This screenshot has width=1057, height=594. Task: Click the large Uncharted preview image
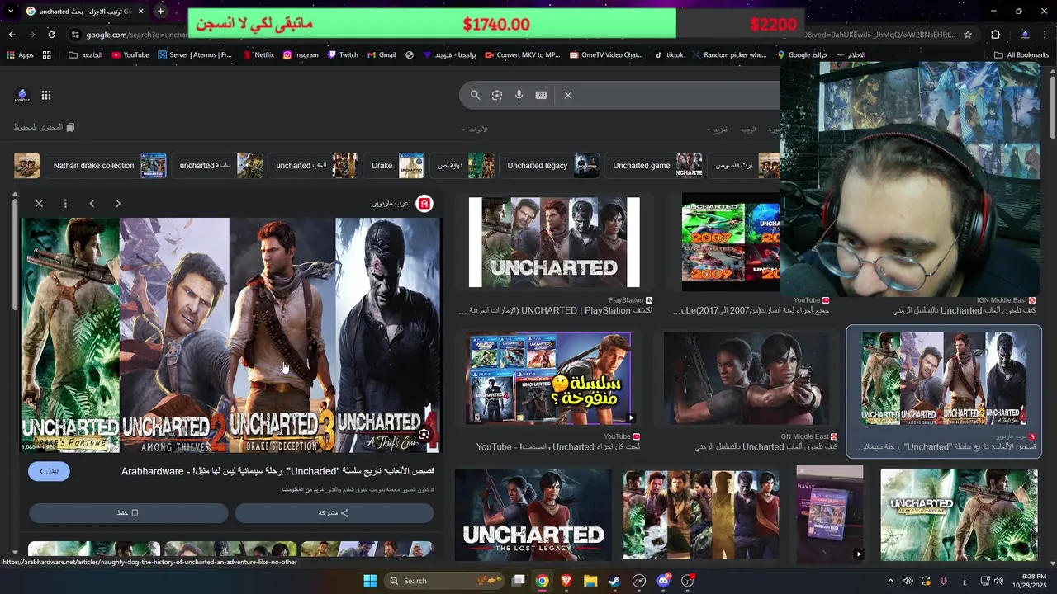[231, 335]
